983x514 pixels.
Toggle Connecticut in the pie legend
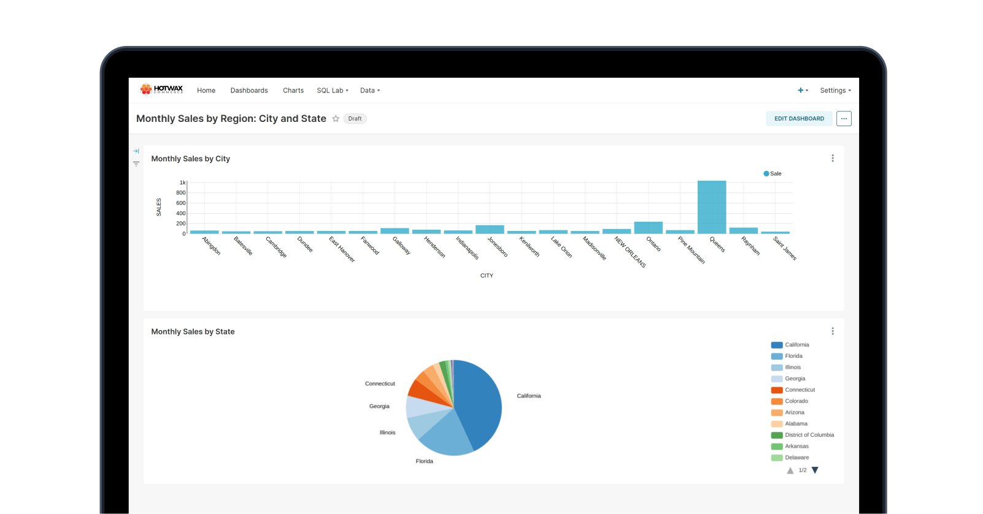(793, 390)
